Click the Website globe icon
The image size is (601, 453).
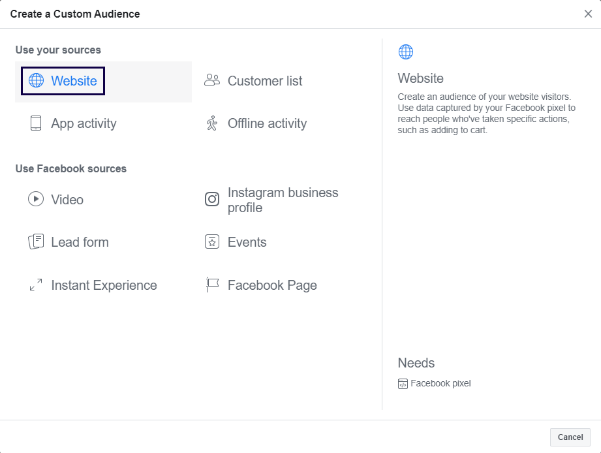(36, 81)
